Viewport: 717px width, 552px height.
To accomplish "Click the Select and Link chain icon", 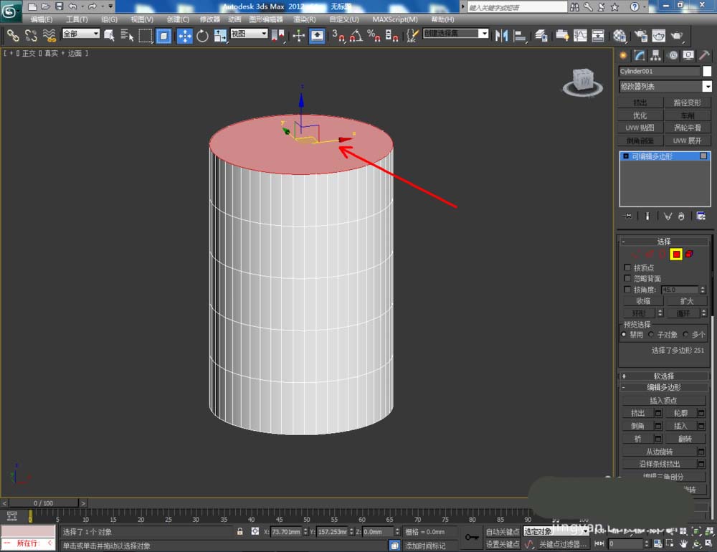I will (x=13, y=35).
